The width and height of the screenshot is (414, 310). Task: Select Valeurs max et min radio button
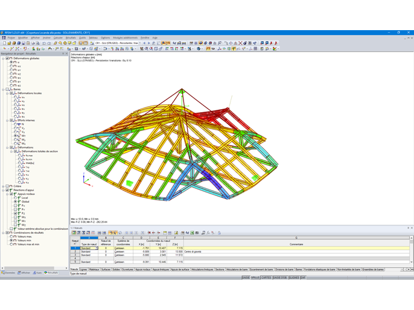(x=11, y=244)
